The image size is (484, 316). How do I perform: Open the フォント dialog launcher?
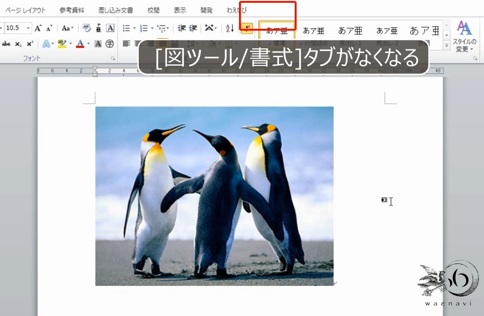click(113, 58)
